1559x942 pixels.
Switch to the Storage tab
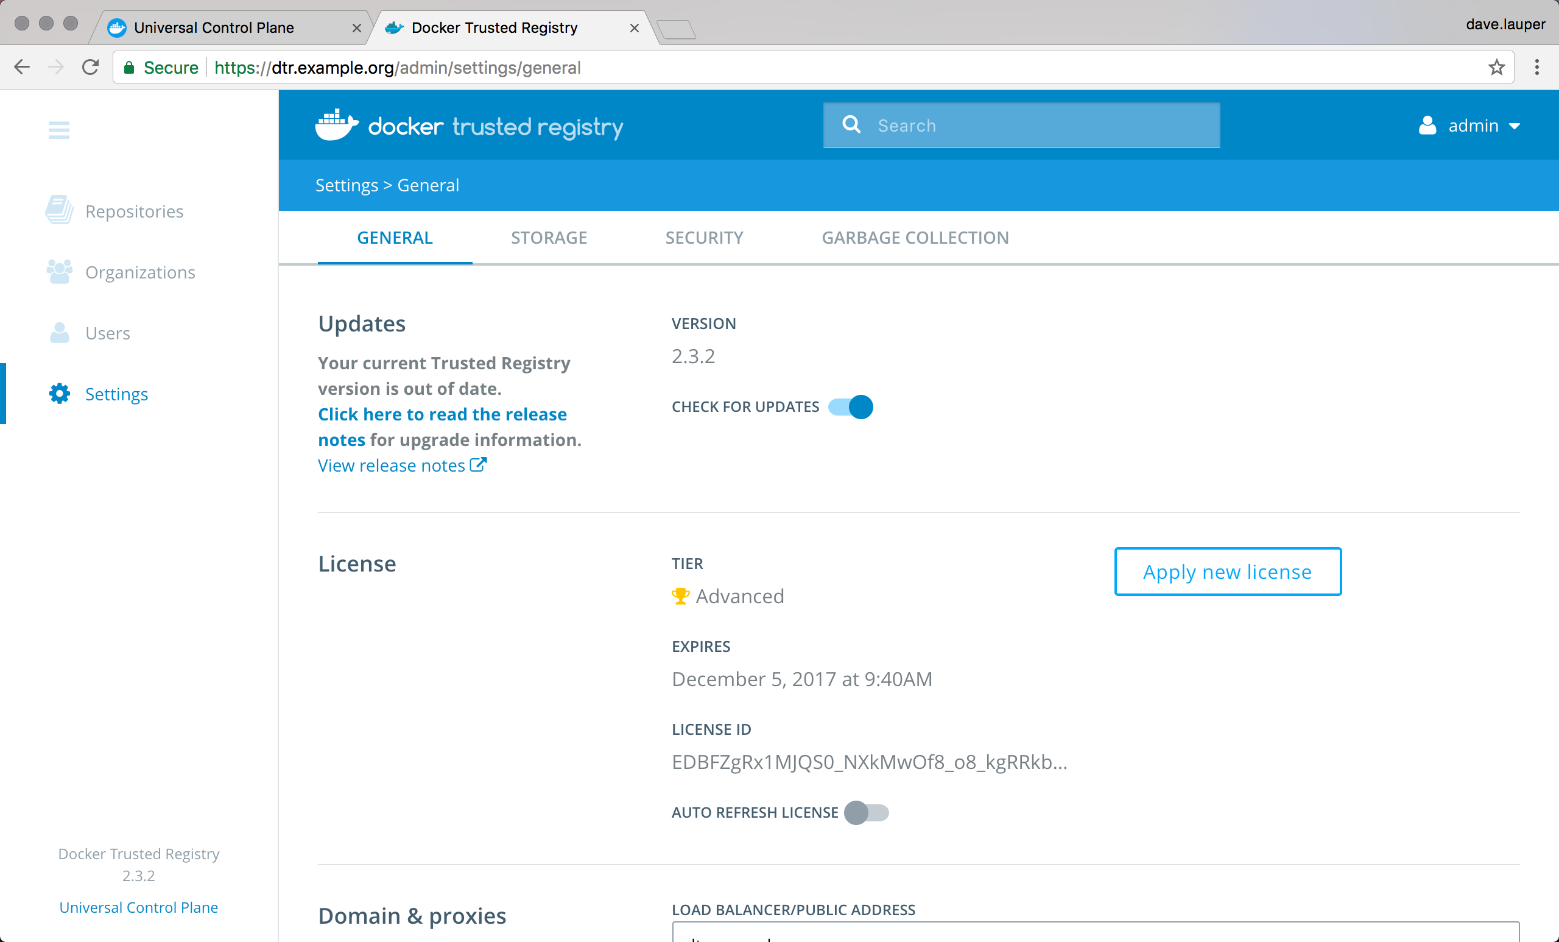549,238
